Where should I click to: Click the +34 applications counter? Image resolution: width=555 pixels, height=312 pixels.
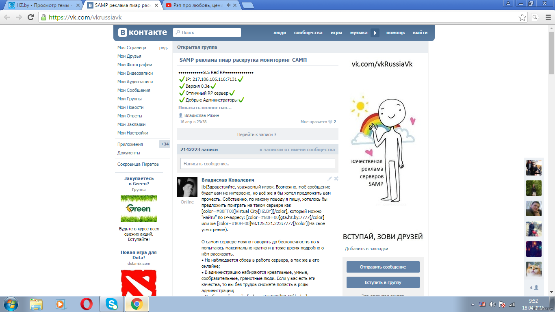(165, 144)
